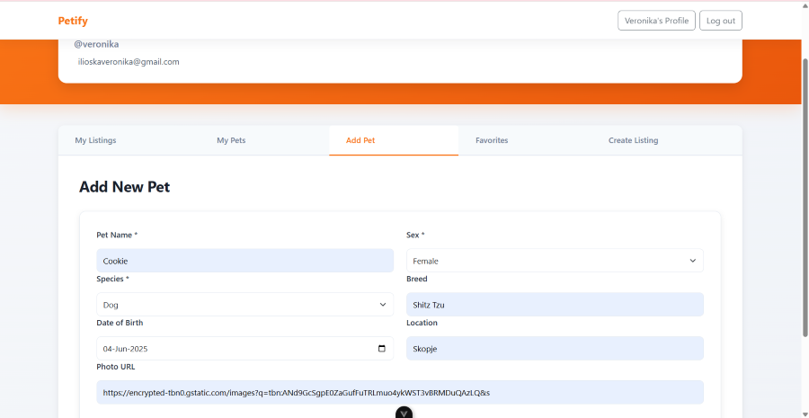Click inside the Photo URL field
This screenshot has height=418, width=809.
[400, 392]
